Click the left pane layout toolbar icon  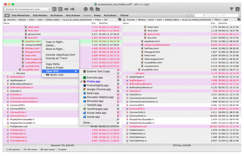pos(54,9)
